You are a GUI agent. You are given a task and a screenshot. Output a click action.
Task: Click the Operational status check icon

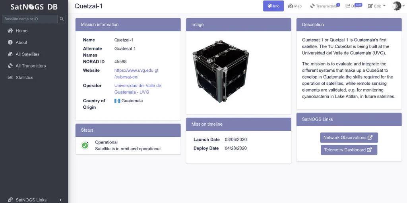pyautogui.click(x=85, y=146)
